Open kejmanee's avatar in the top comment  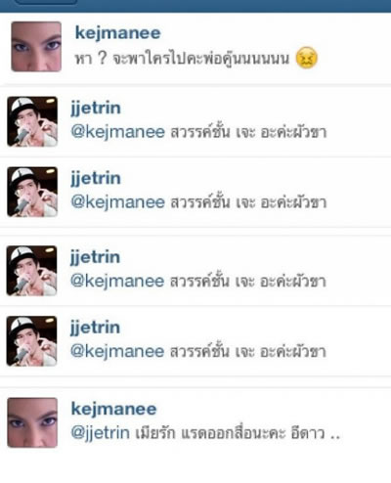point(36,47)
